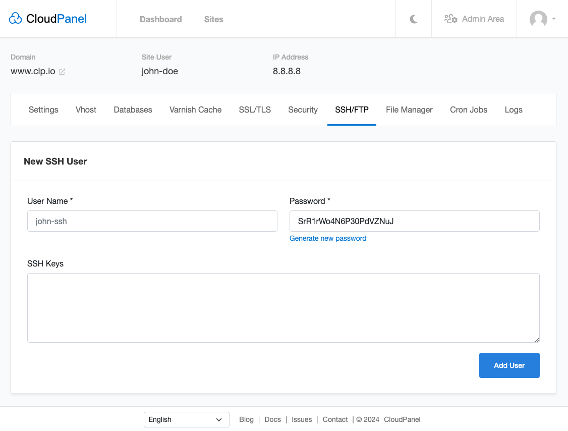Switch to the Settings tab
The image size is (568, 431).
[43, 110]
